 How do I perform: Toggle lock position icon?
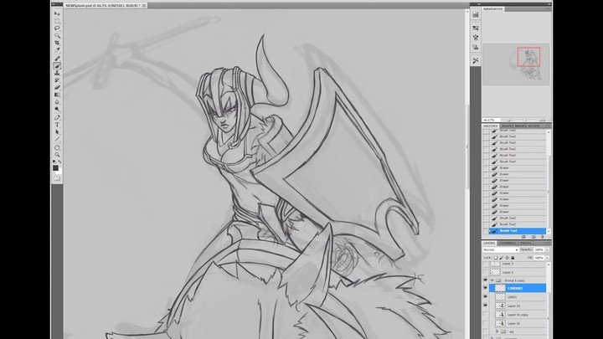tap(507, 258)
